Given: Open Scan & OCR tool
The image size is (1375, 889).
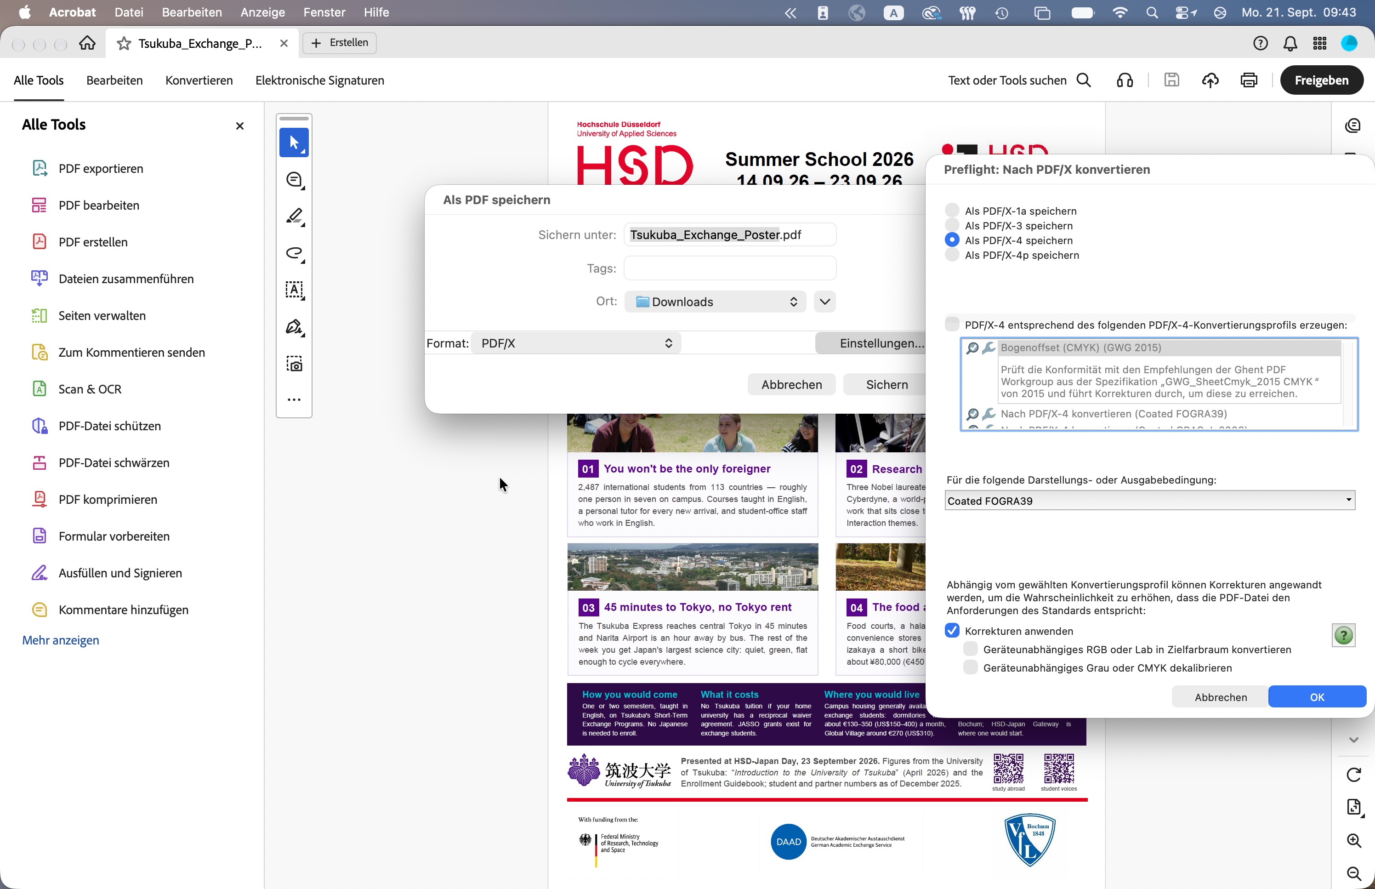Looking at the screenshot, I should coord(76,389).
